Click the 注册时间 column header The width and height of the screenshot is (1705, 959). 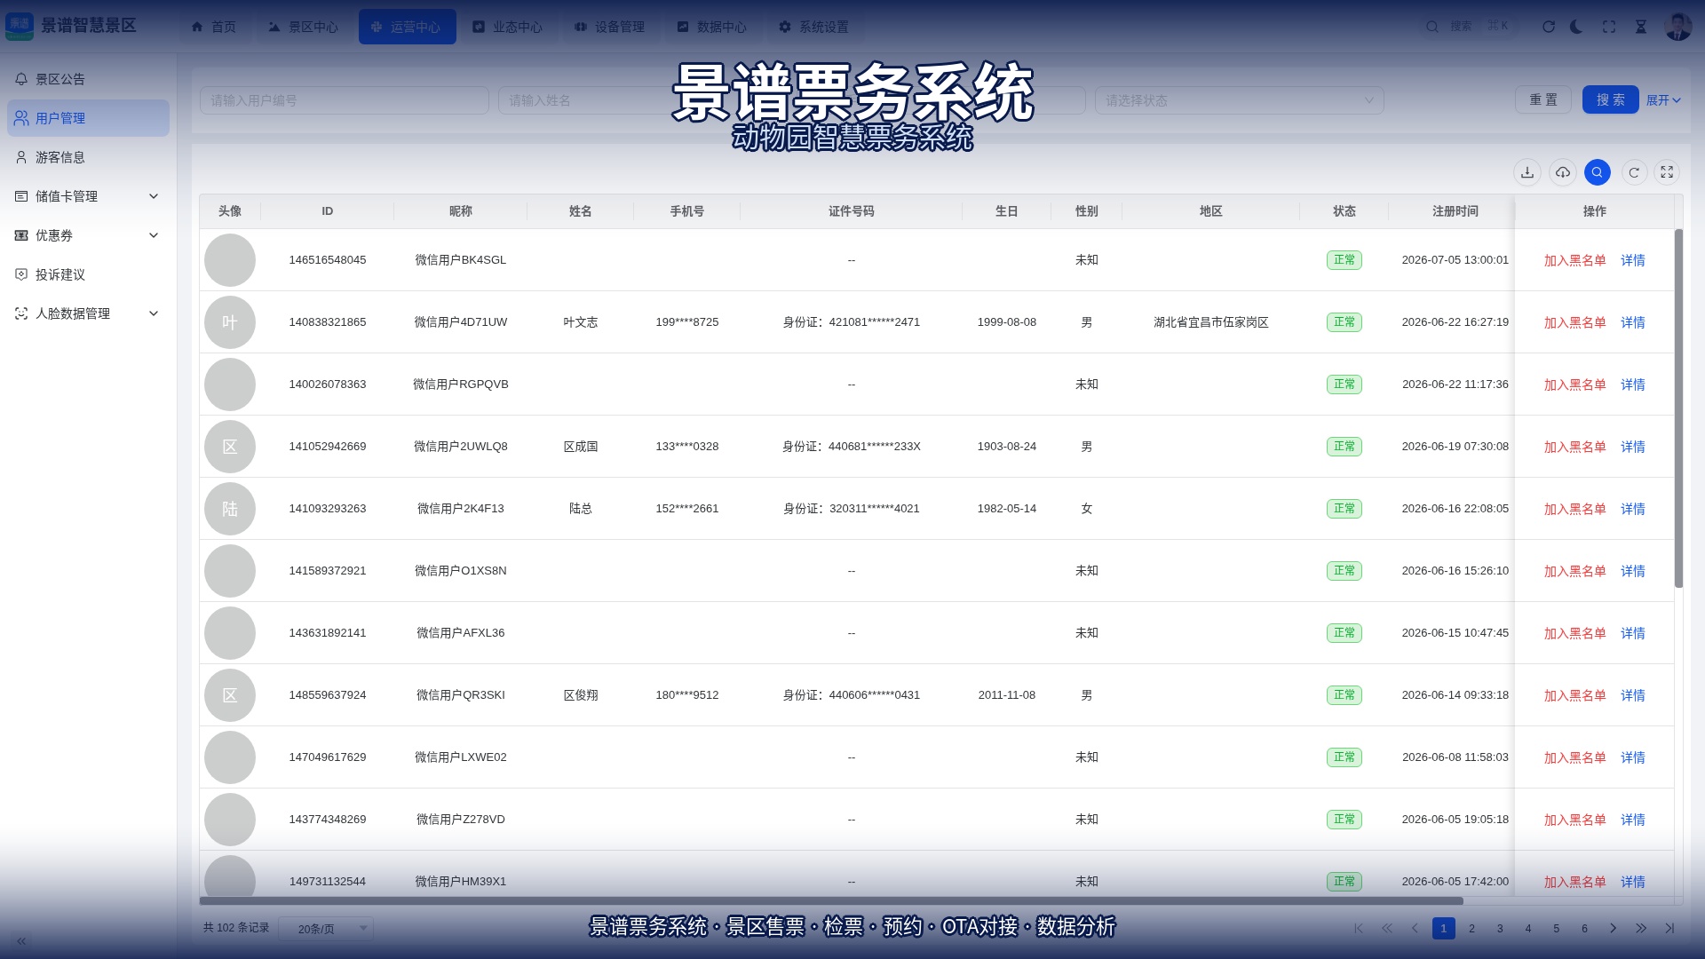point(1455,211)
